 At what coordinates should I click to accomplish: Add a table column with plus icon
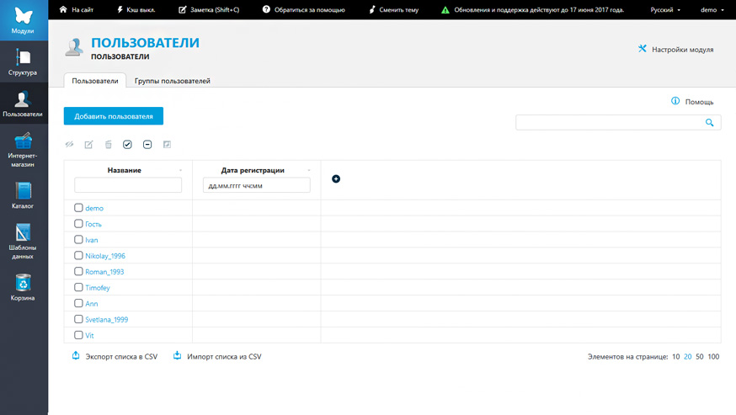[x=336, y=178]
